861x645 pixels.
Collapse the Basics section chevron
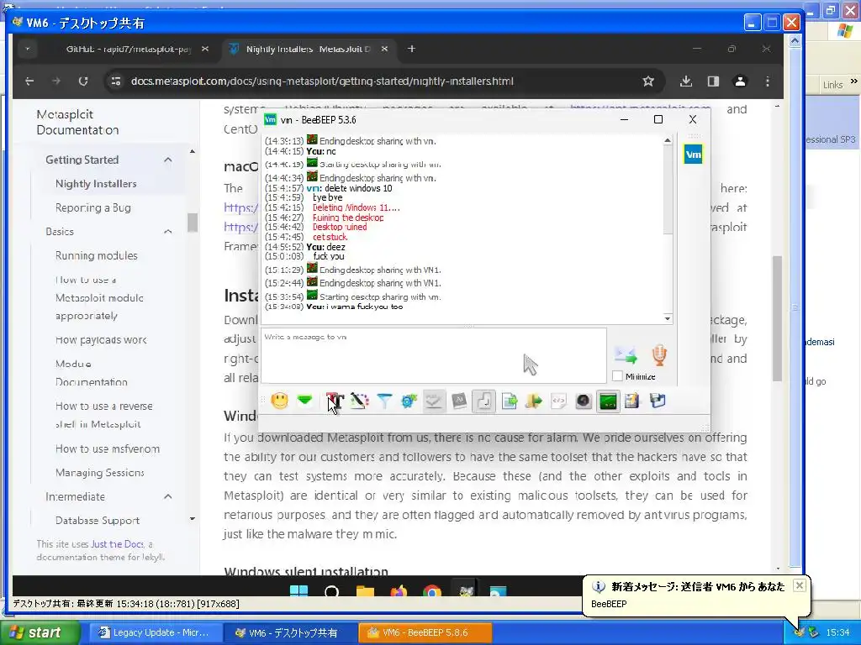(x=168, y=232)
